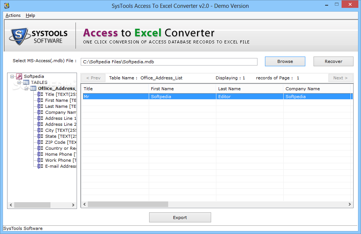Click the table horizontal scrollbar thumb

(x=128, y=204)
